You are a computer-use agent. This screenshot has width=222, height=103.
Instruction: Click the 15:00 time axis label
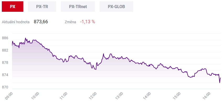point(177,96)
